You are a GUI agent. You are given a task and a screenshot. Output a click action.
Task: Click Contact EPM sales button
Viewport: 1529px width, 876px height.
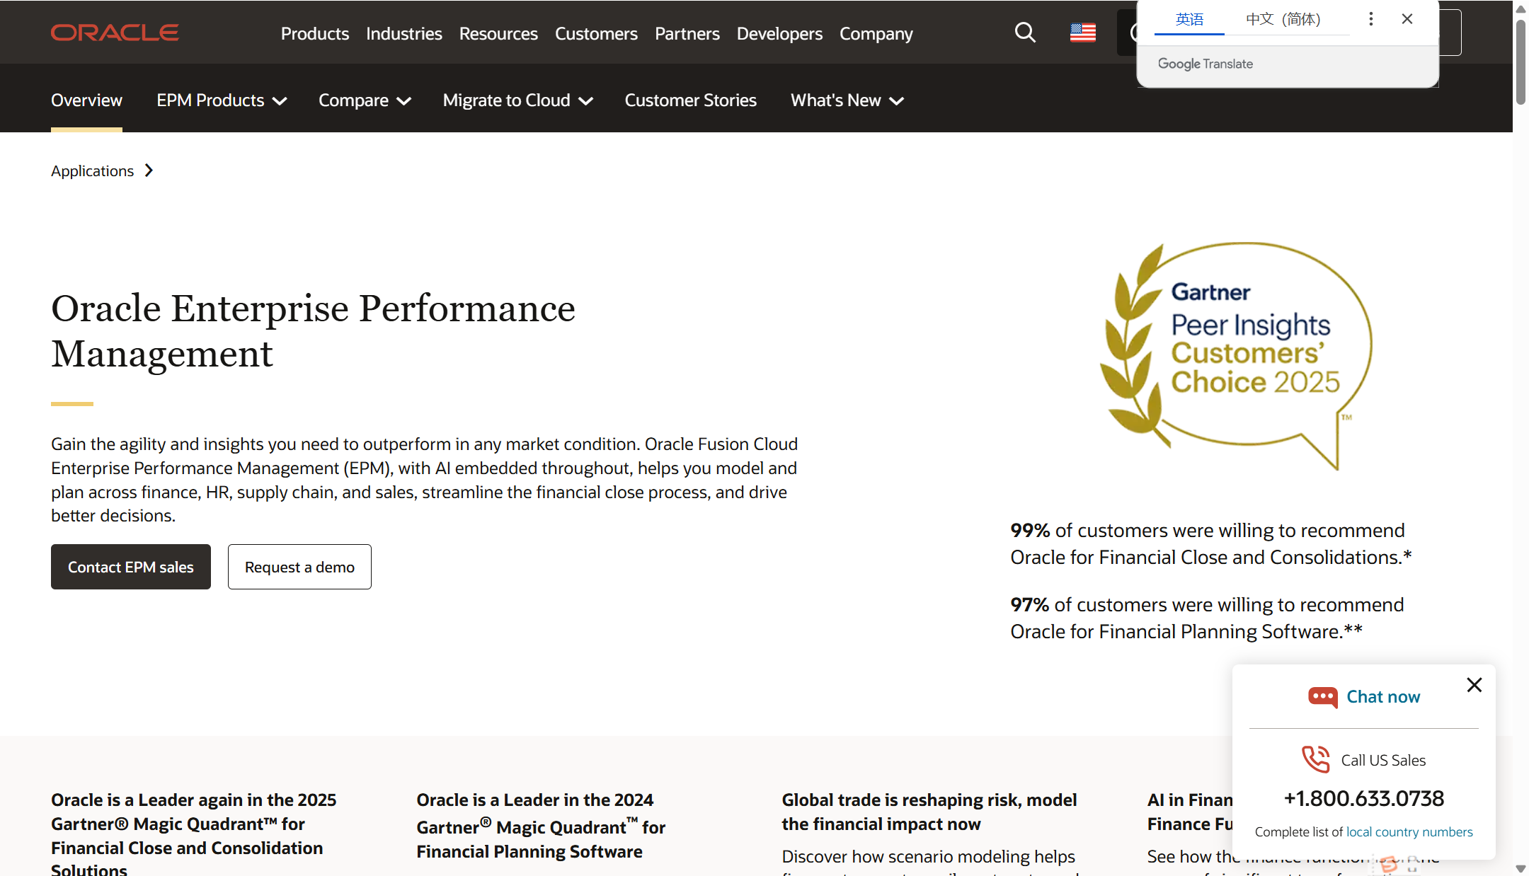pyautogui.click(x=131, y=567)
